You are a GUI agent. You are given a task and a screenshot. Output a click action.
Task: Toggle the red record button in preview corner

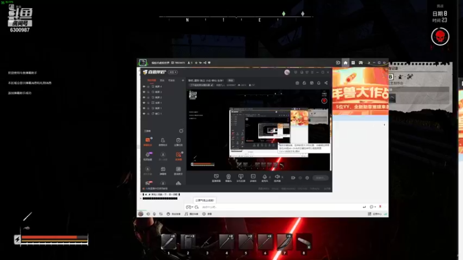tap(324, 101)
